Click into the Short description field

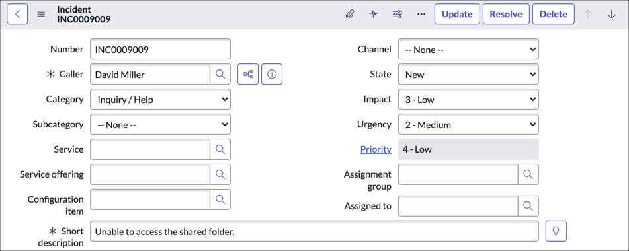click(x=315, y=231)
